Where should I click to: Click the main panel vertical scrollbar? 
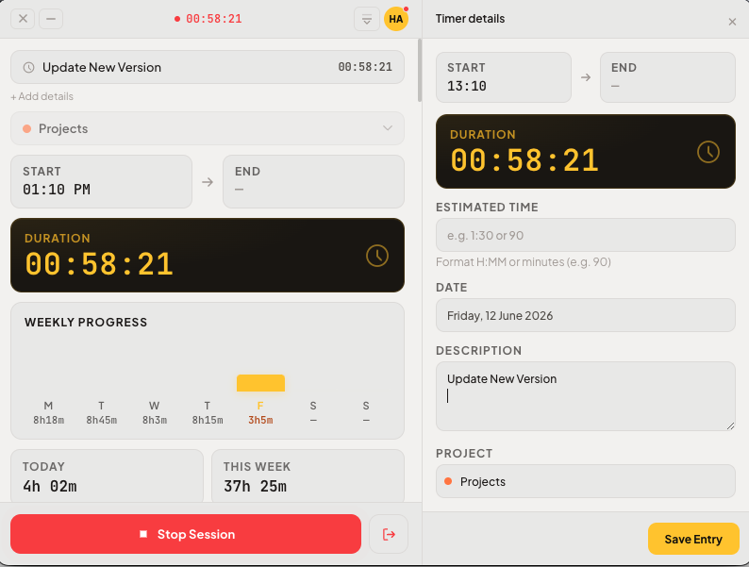tap(420, 71)
